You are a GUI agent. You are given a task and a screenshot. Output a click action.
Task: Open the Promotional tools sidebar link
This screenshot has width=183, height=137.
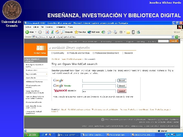pyautogui.click(x=34, y=102)
